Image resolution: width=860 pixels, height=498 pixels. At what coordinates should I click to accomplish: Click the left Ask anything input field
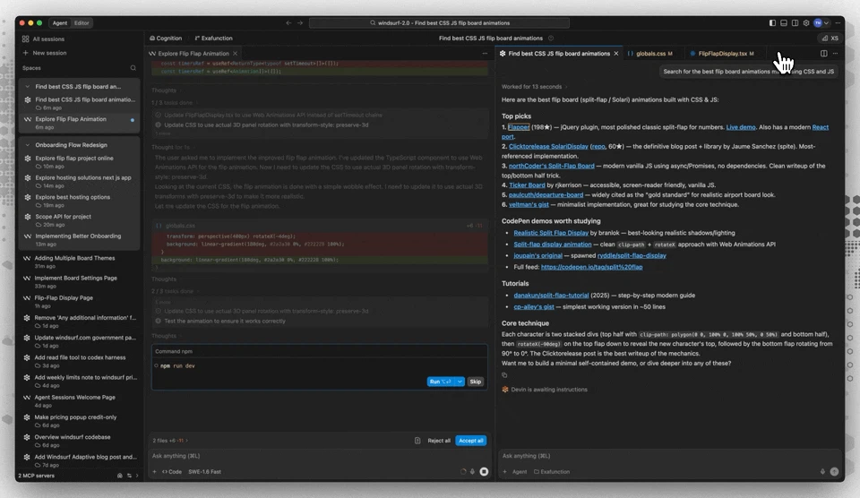point(318,456)
